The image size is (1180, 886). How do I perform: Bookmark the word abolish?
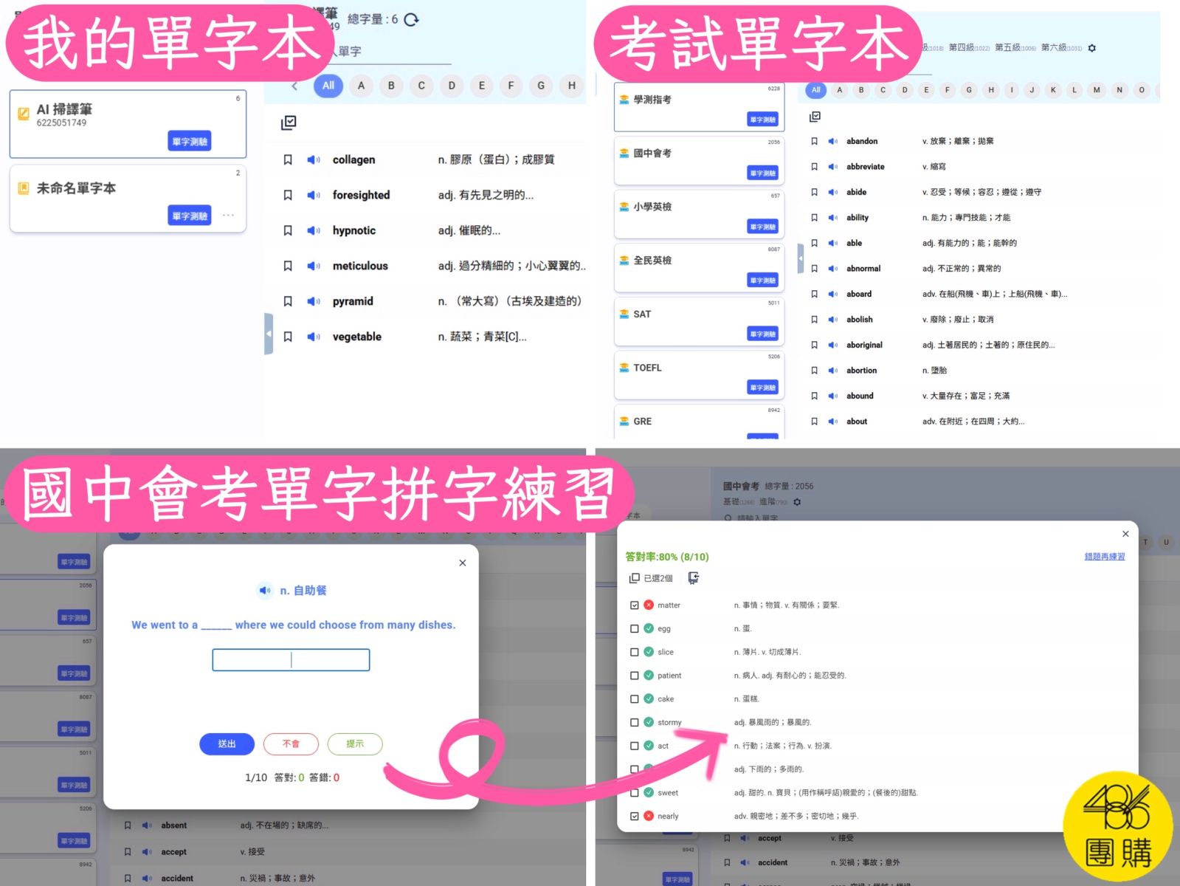[x=814, y=320]
